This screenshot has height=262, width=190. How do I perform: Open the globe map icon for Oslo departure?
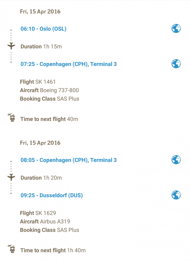click(176, 28)
